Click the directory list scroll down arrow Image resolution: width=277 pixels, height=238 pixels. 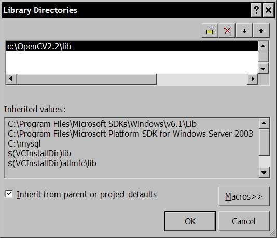point(263,68)
